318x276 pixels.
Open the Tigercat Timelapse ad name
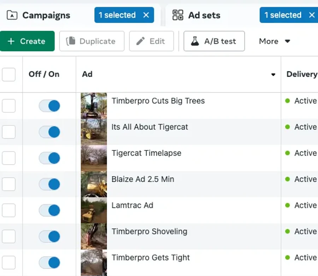[x=146, y=153]
